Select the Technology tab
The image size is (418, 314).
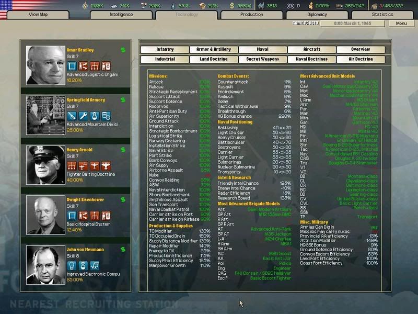[x=187, y=15]
